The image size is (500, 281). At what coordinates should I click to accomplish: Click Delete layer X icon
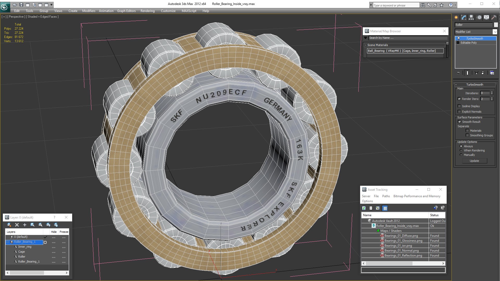pyautogui.click(x=17, y=225)
